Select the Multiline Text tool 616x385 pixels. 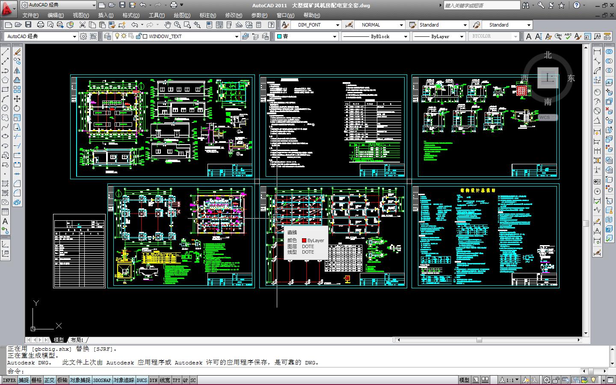[5, 222]
